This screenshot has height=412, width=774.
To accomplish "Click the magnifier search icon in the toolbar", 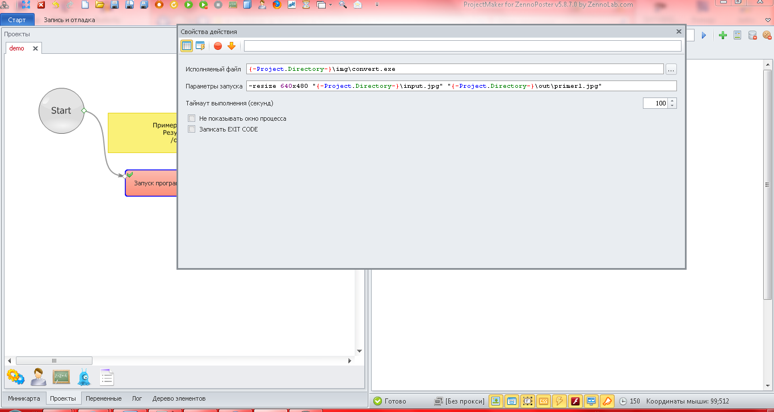I will click(343, 5).
